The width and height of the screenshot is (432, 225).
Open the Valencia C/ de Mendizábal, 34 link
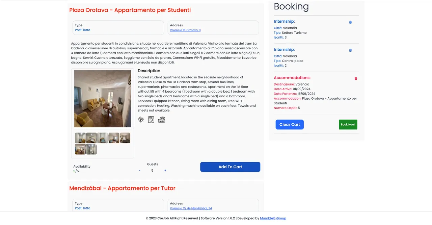(x=191, y=208)
